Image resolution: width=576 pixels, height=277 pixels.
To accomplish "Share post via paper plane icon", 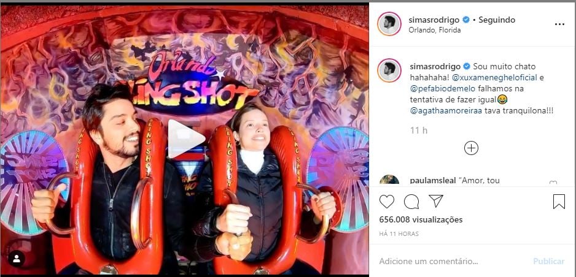I will (435, 201).
